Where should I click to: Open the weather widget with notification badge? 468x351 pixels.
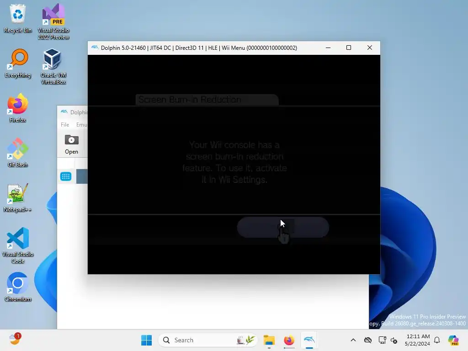(x=14, y=340)
